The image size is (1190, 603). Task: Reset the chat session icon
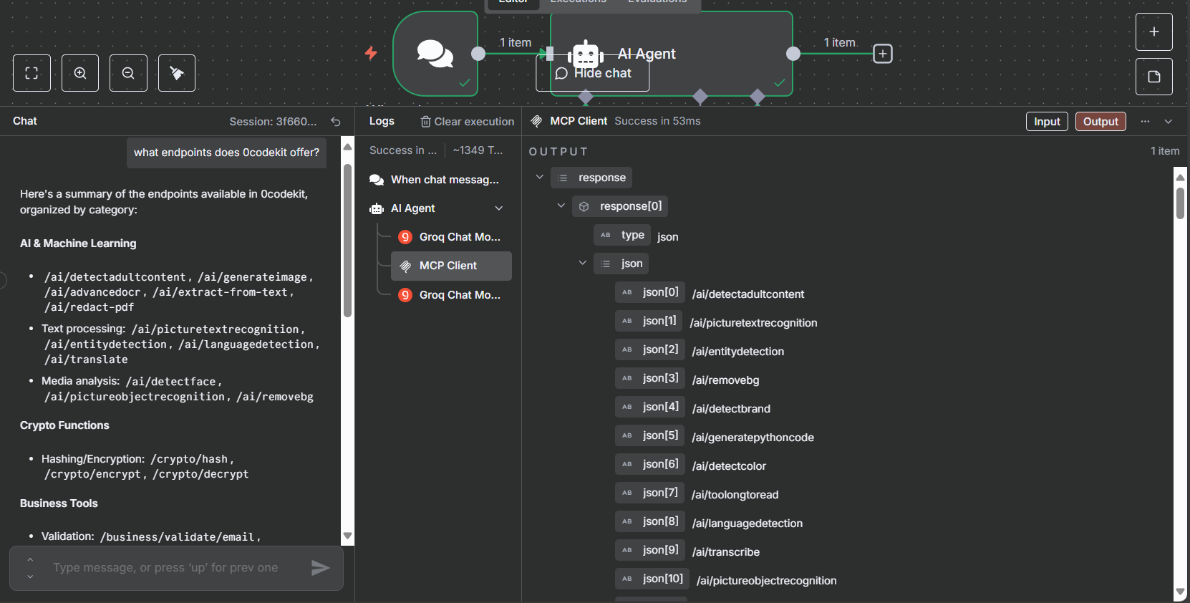[x=336, y=122]
